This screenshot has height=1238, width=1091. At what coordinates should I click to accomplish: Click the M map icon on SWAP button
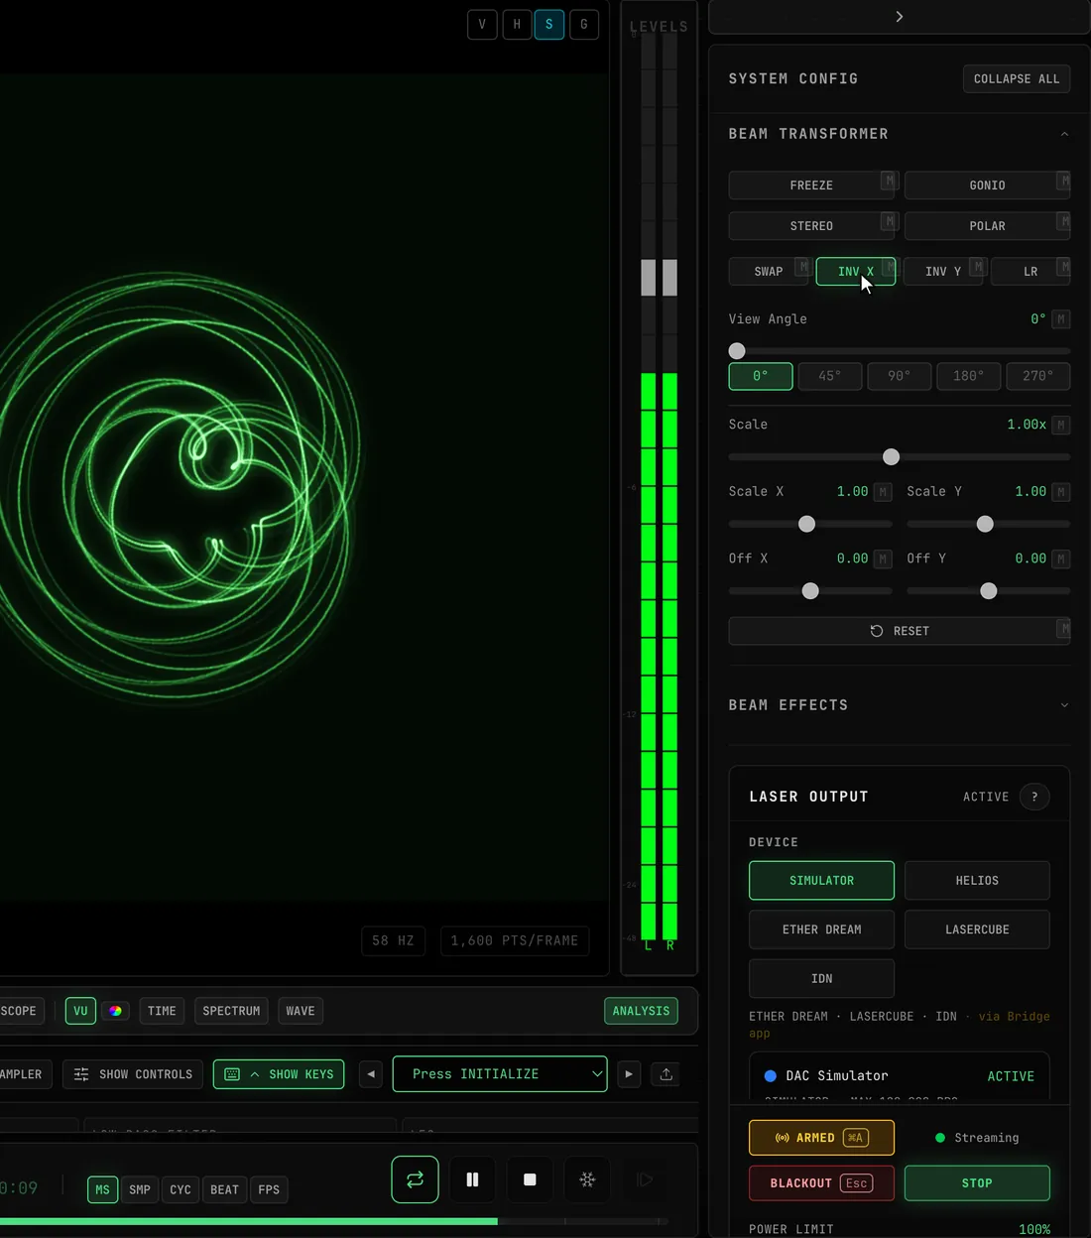[803, 267]
